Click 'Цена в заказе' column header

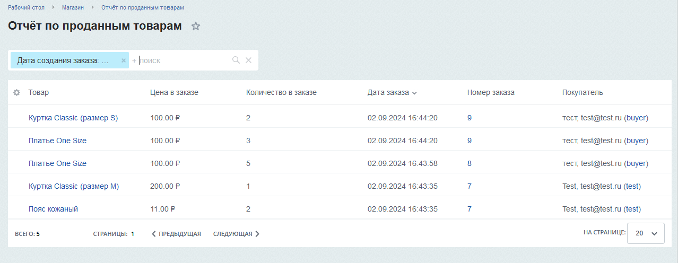point(174,93)
